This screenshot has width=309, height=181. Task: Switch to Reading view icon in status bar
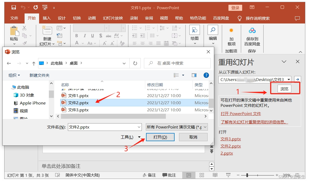(215, 175)
